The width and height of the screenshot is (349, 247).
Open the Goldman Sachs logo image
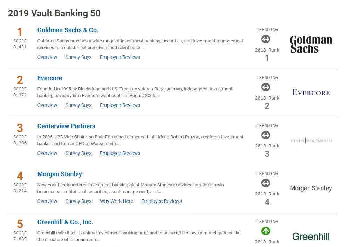311,44
